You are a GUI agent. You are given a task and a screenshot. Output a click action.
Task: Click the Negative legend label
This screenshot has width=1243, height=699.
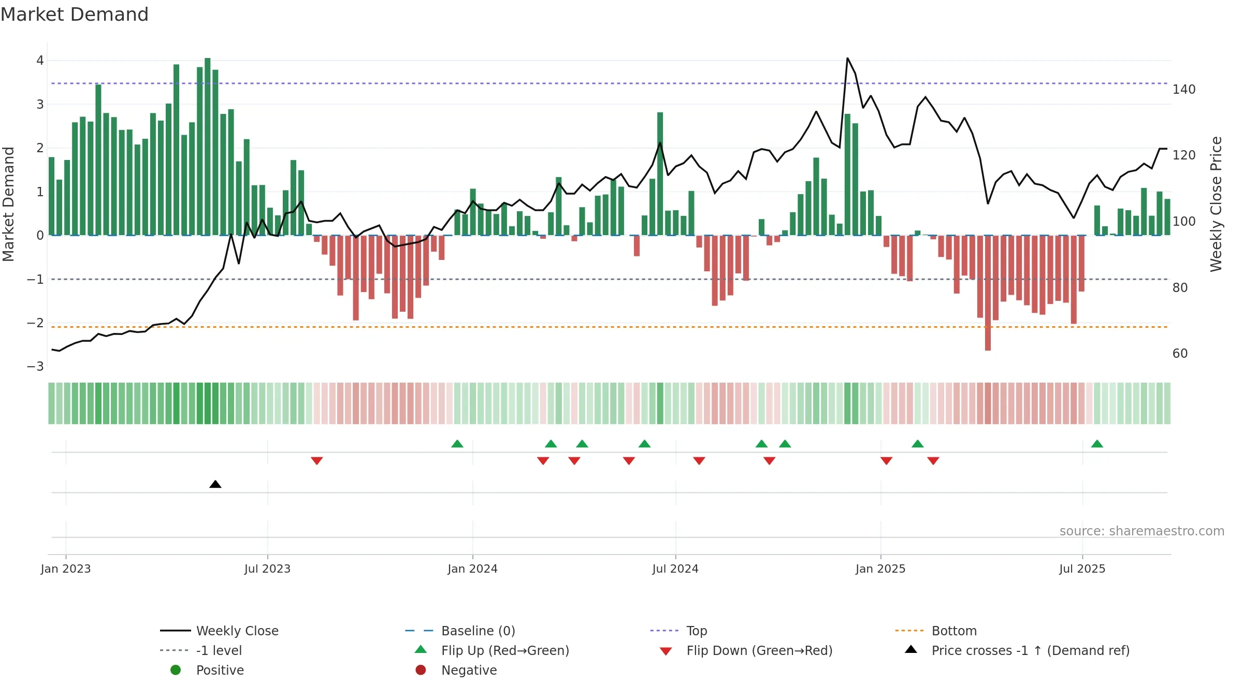469,670
